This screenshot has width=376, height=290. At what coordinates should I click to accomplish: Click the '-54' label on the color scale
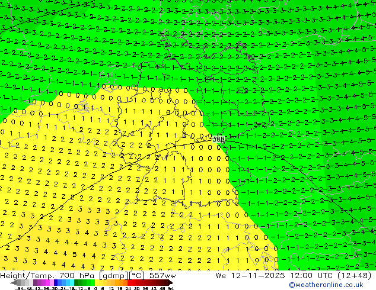click(18, 289)
